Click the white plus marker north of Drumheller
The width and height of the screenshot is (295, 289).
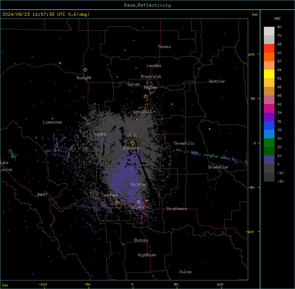click(x=209, y=129)
